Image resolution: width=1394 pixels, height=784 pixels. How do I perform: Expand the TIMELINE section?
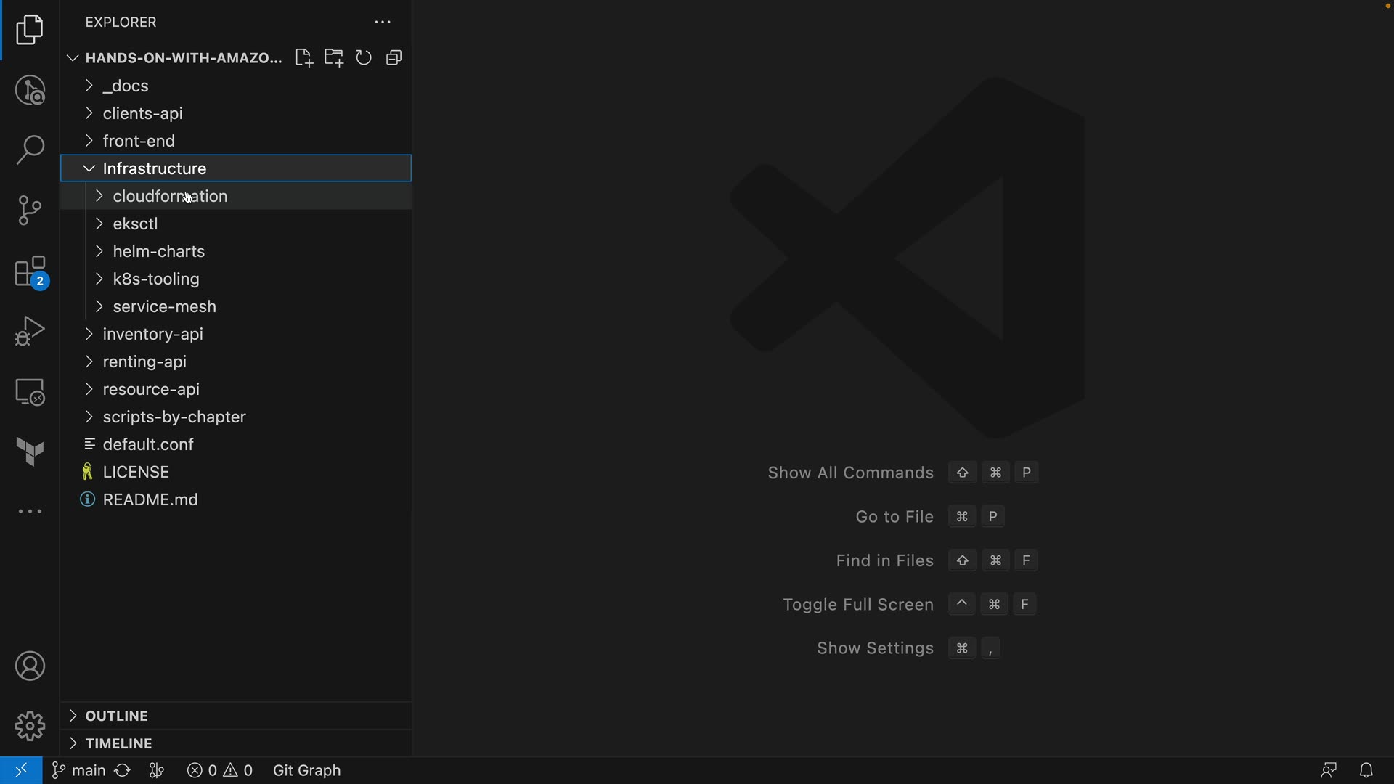coord(118,743)
